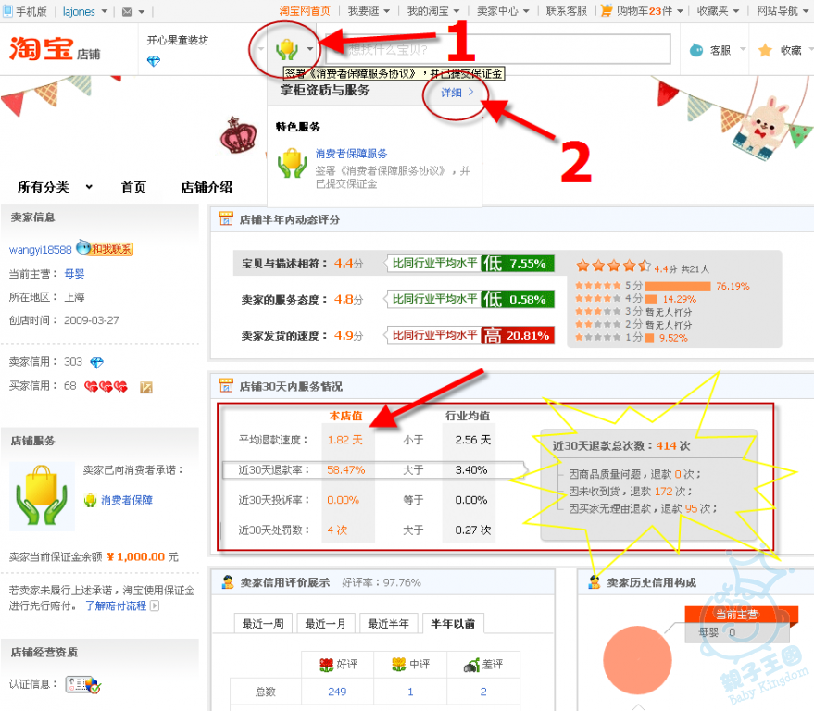
Task: Expand the 卖家中心 seller center dropdown
Action: pyautogui.click(x=503, y=11)
